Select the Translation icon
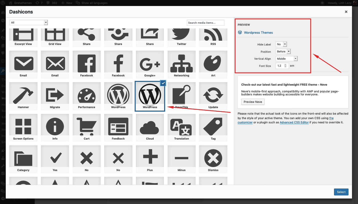The width and height of the screenshot is (358, 204). (182, 128)
